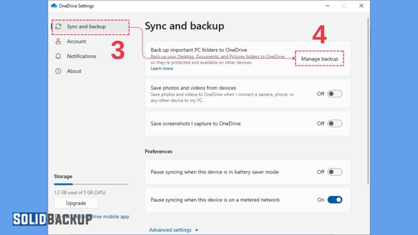The width and height of the screenshot is (418, 235).
Task: Enable Save screenshots I capture to OneDrive
Action: pos(335,124)
